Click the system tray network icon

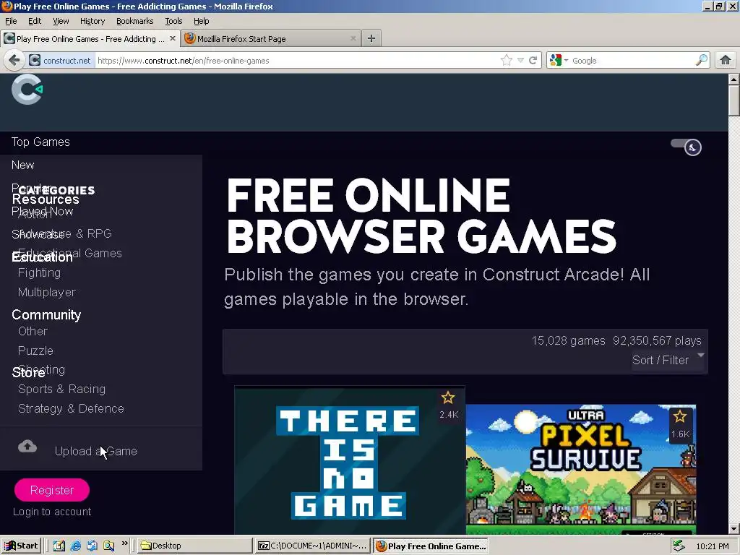click(679, 546)
